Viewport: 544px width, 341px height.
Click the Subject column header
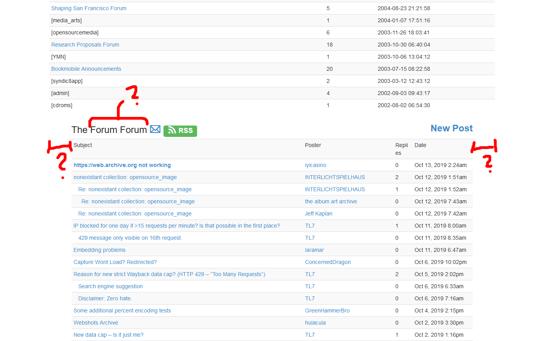click(83, 145)
